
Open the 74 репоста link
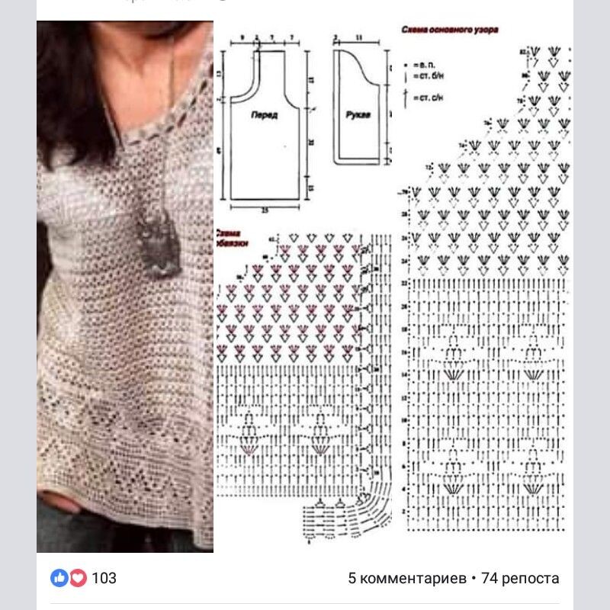click(520, 579)
